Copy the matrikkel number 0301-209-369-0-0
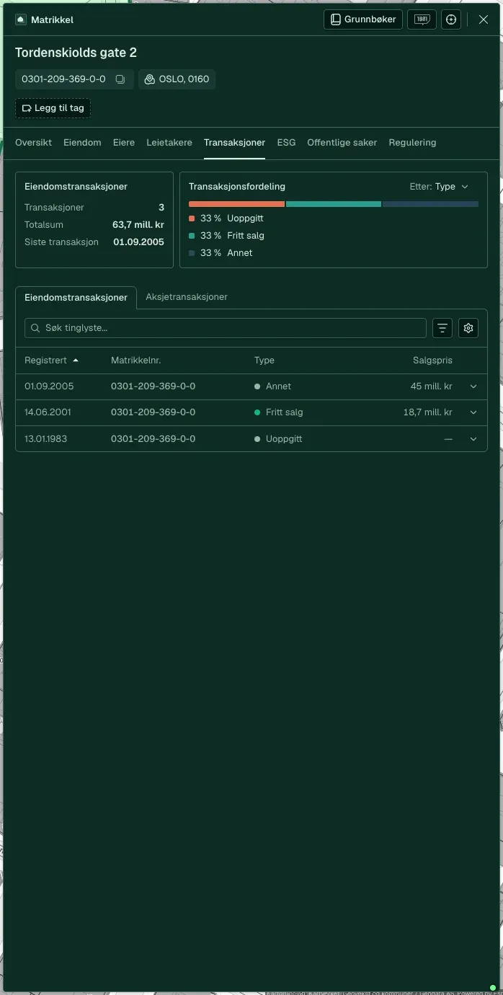This screenshot has width=503, height=995. click(120, 79)
